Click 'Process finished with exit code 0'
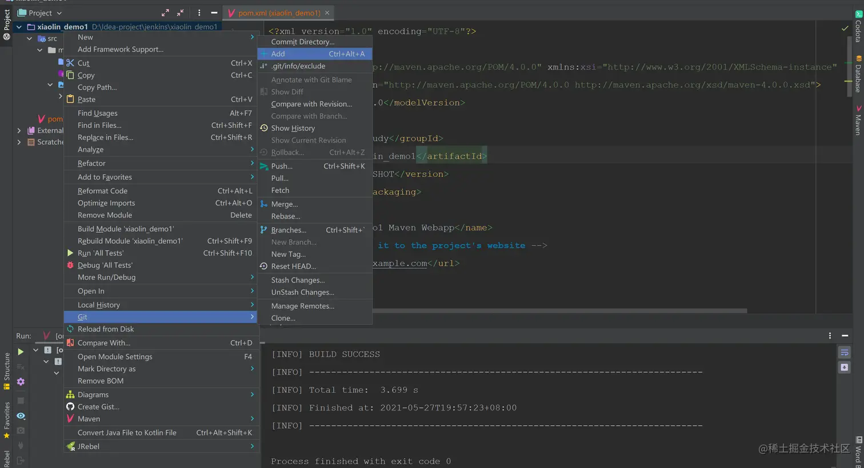This screenshot has height=468, width=864. (361, 461)
